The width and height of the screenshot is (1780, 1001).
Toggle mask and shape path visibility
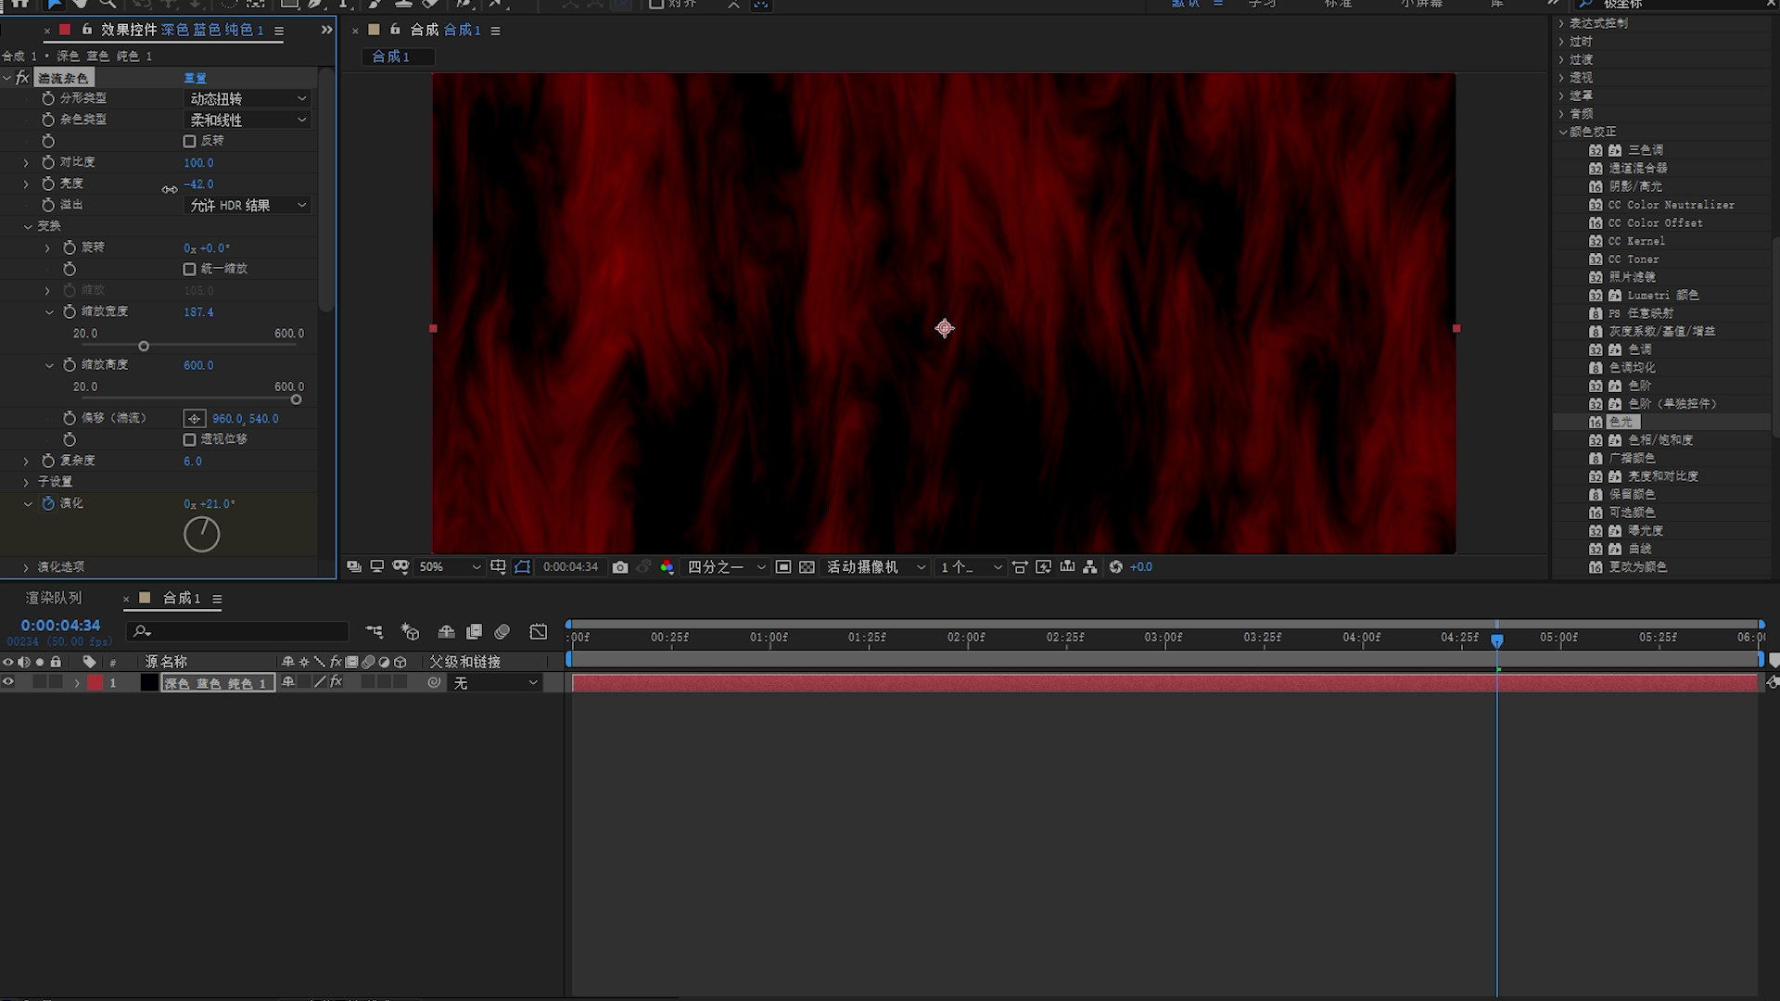point(523,567)
